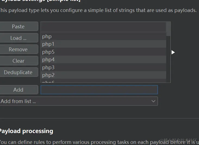Select the php entry in payload list
This screenshot has width=199, height=145.
[103, 36]
